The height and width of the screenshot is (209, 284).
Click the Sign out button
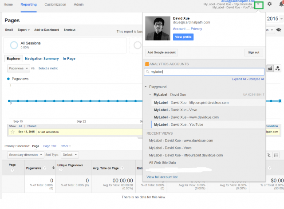tap(253, 52)
